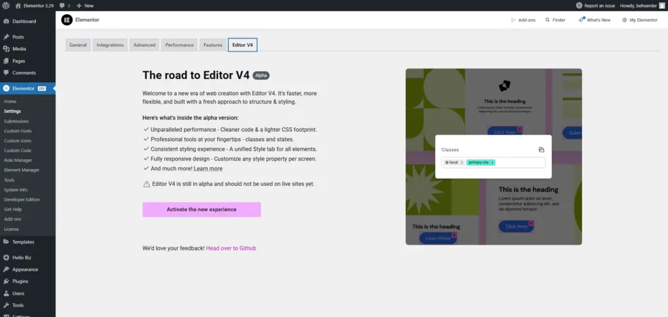The height and width of the screenshot is (317, 668).
Task: Click the primary-cta class chip
Action: [481, 162]
